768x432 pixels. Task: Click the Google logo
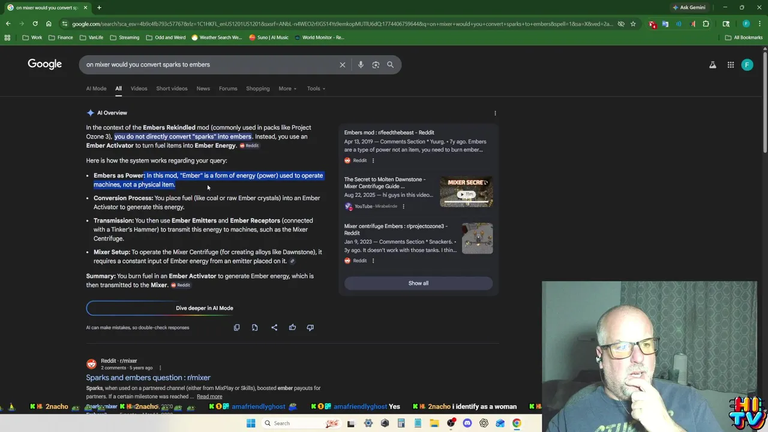44,64
